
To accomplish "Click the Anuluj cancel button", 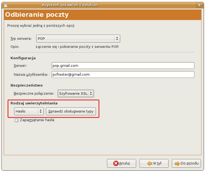I will (122, 163).
